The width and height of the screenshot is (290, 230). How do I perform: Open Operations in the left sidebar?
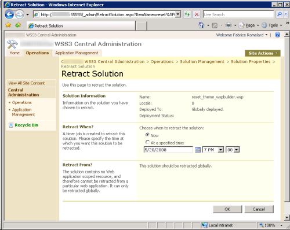point(22,102)
